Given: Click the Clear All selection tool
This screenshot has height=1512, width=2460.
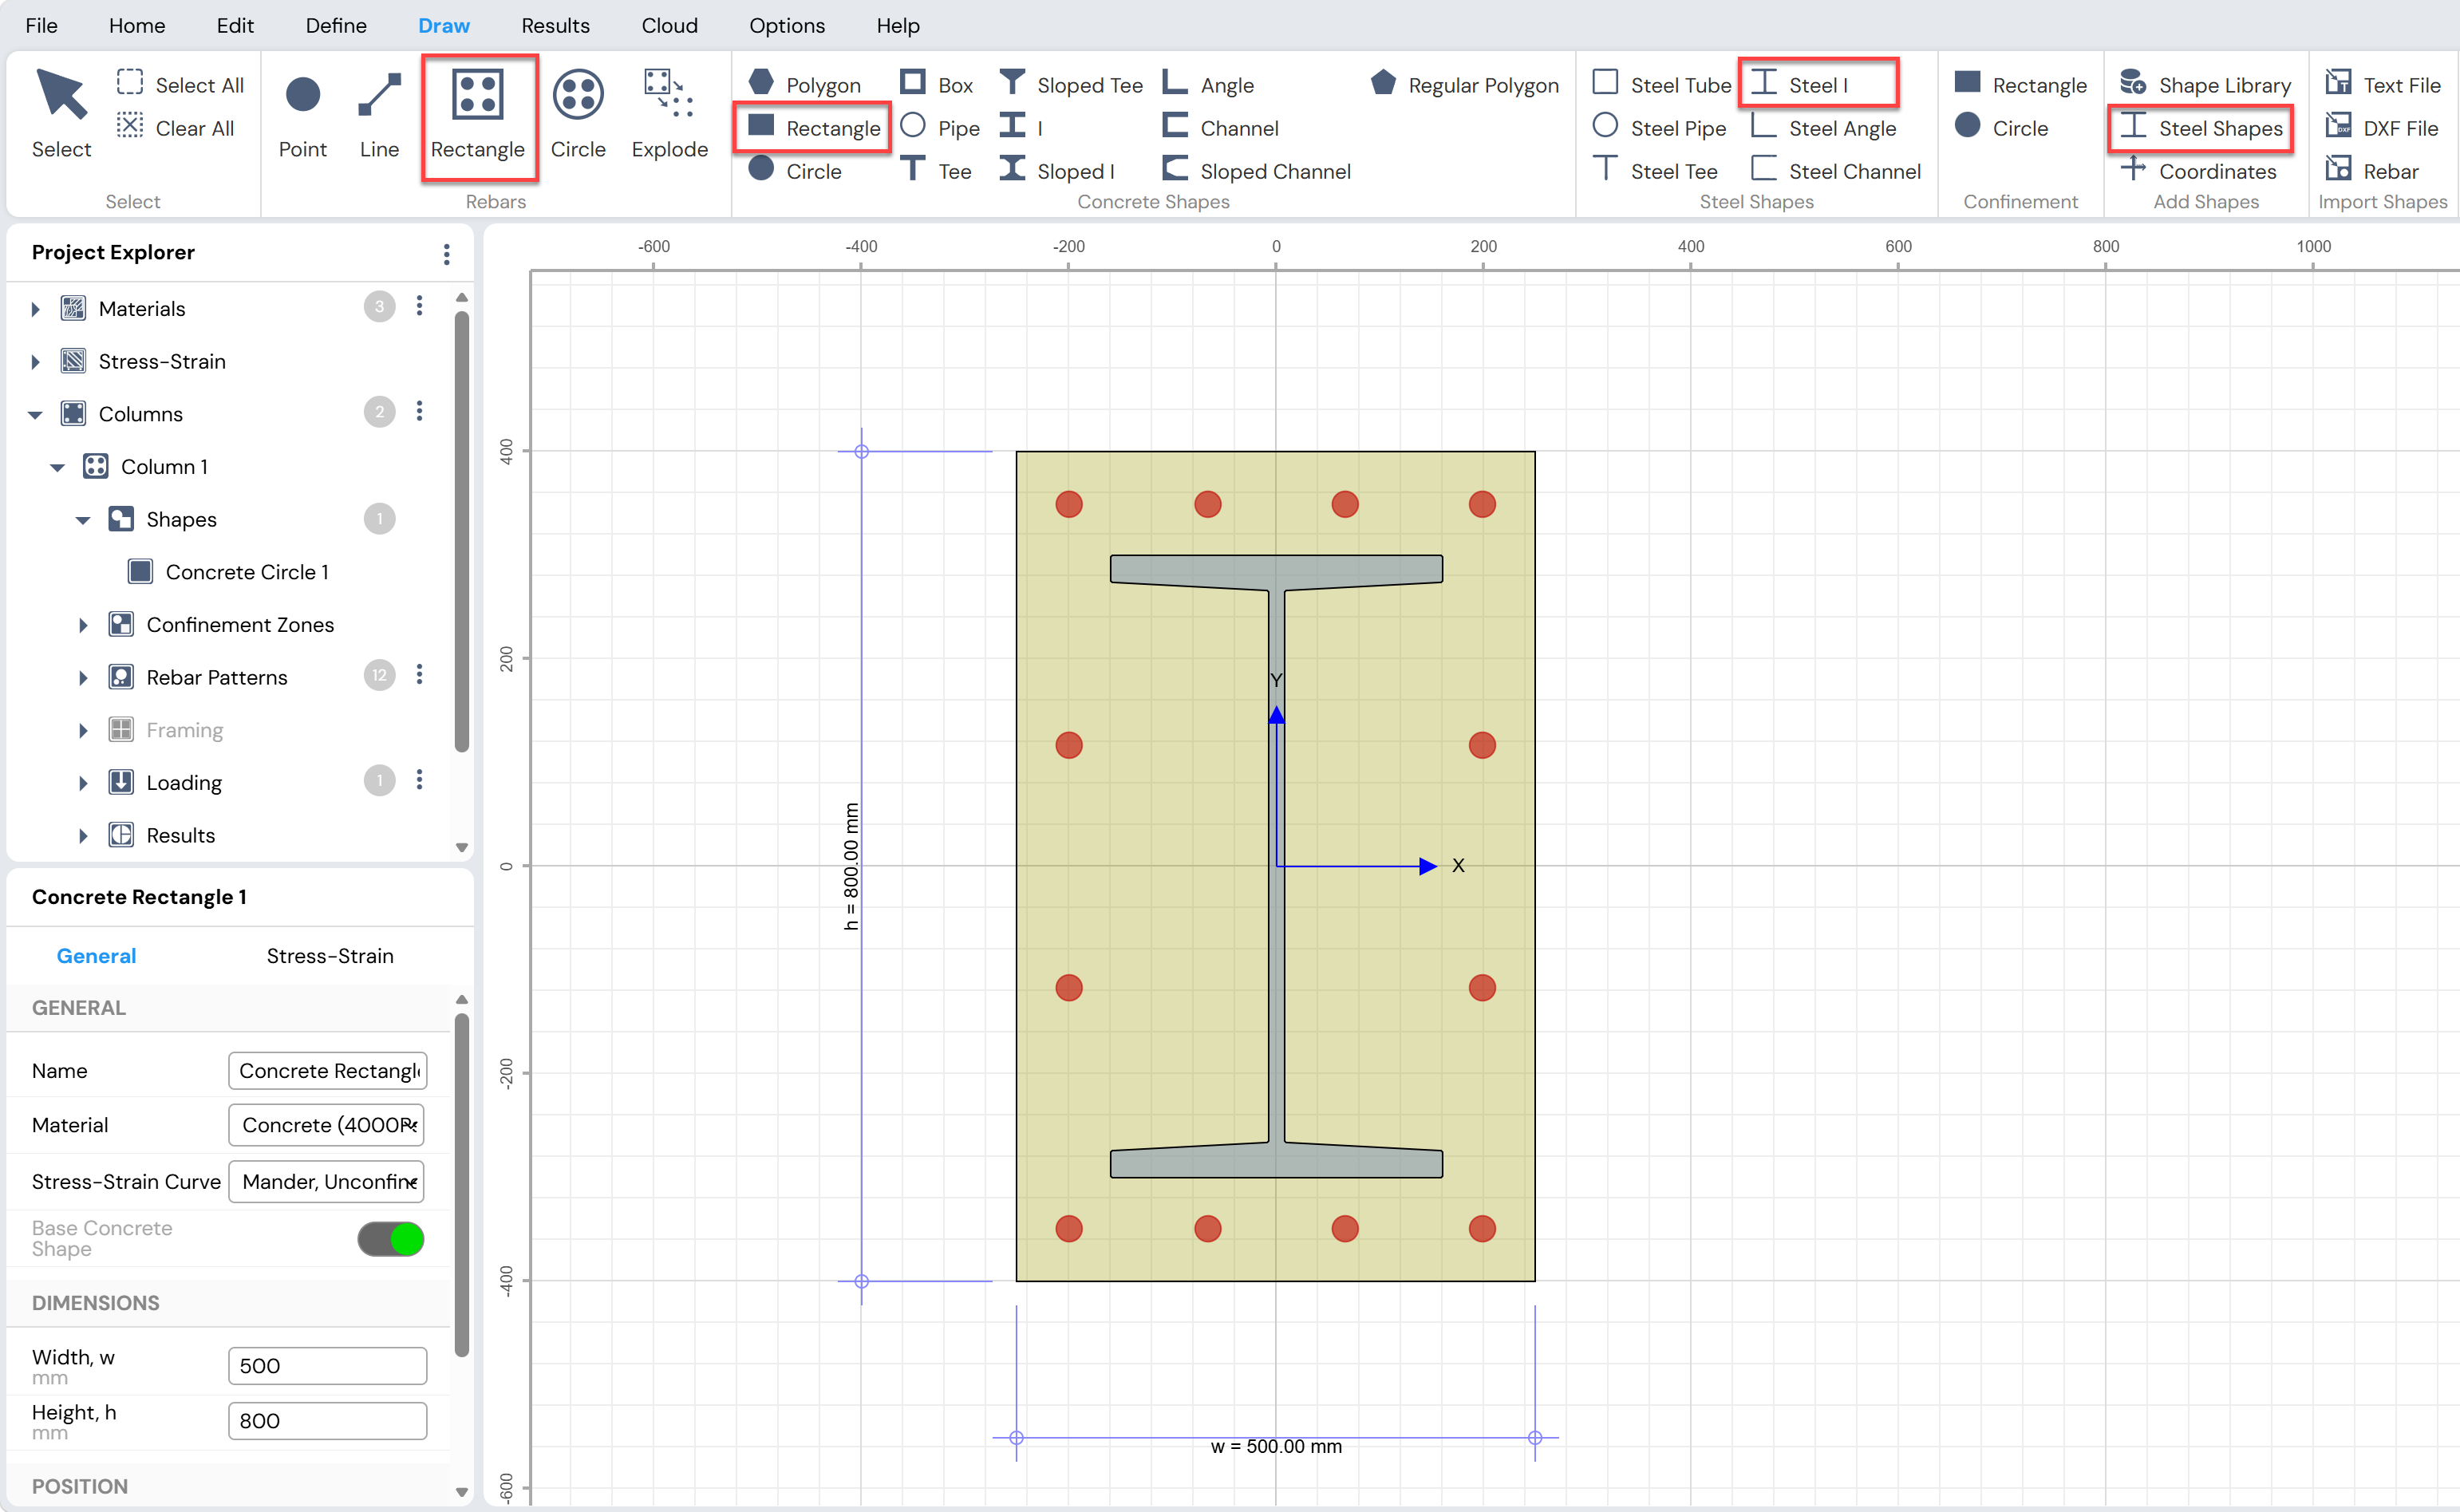Looking at the screenshot, I should coord(175,128).
